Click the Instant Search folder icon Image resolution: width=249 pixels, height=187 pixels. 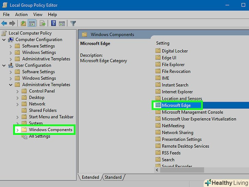tap(158, 85)
